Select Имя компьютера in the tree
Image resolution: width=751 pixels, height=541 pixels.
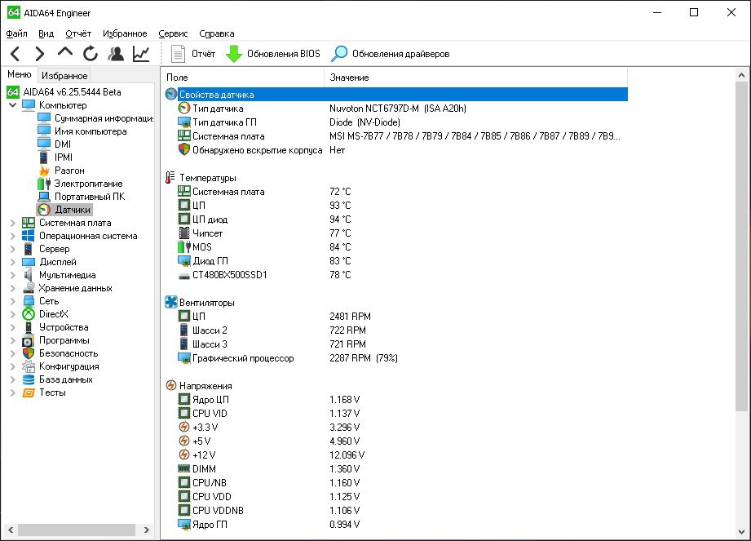(82, 131)
